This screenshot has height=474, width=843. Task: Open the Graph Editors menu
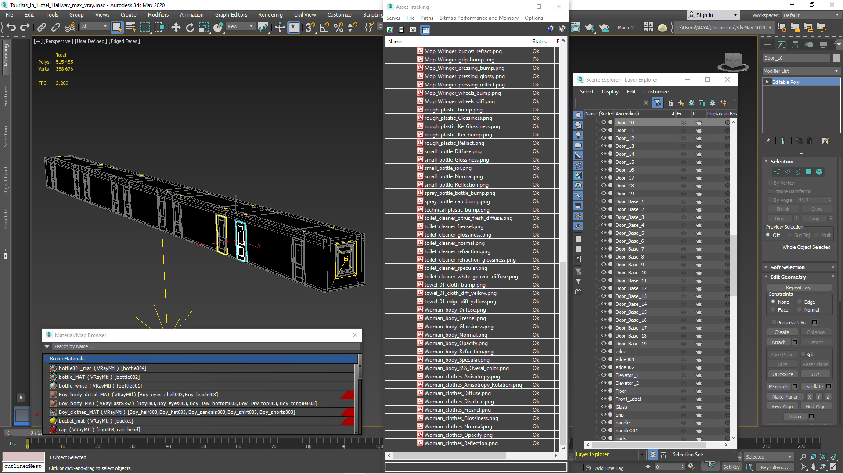point(231,15)
